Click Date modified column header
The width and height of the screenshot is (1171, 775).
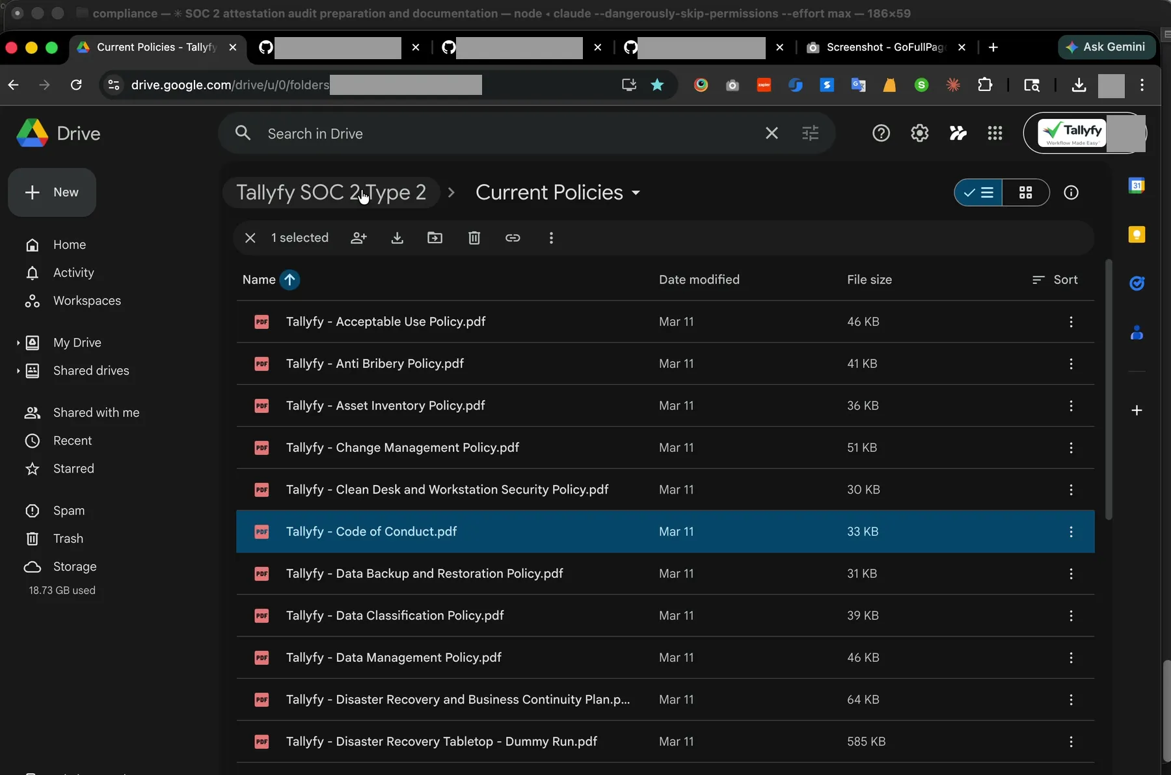tap(699, 280)
